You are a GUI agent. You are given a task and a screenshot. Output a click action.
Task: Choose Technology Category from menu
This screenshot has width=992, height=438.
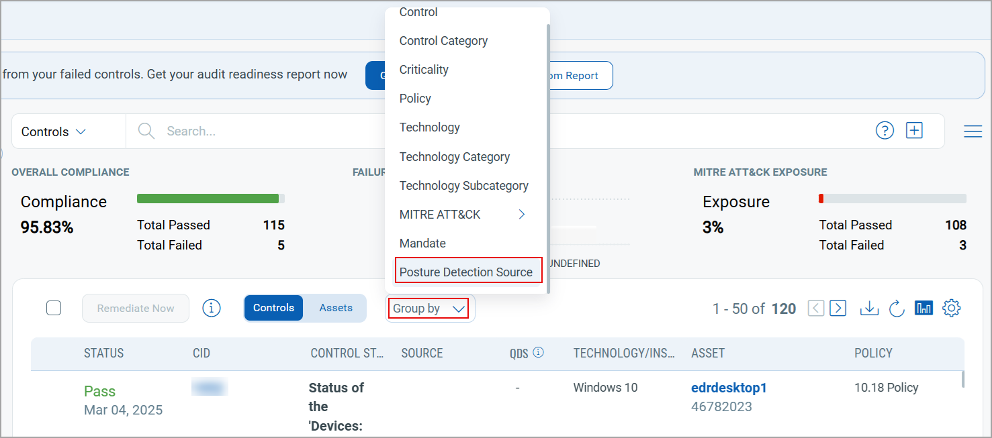coord(455,157)
